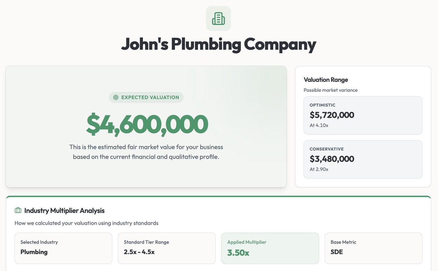Image resolution: width=438 pixels, height=271 pixels.
Task: Click the 'At 2.90x' multiplier label
Action: coord(319,169)
